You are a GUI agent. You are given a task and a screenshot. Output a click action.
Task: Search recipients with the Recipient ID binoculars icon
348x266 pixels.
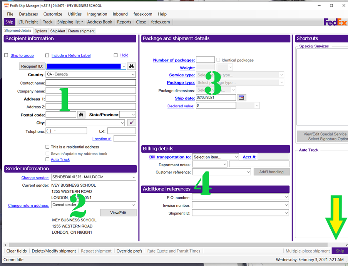131,66
